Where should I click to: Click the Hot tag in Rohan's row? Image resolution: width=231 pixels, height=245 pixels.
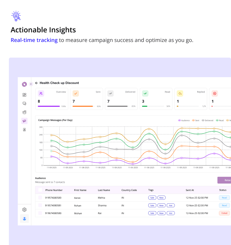171,206
